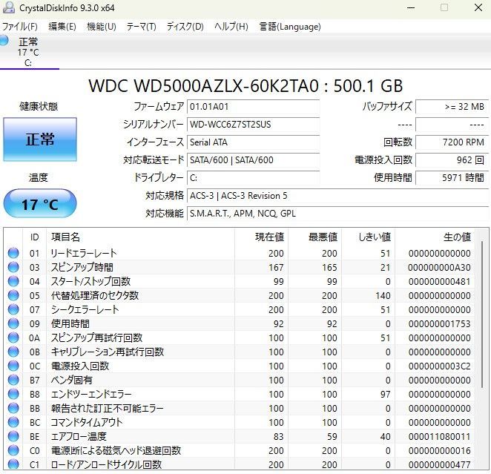This screenshot has height=474, width=491.
Task: Open the 言語(Language) menu
Action: (290, 27)
